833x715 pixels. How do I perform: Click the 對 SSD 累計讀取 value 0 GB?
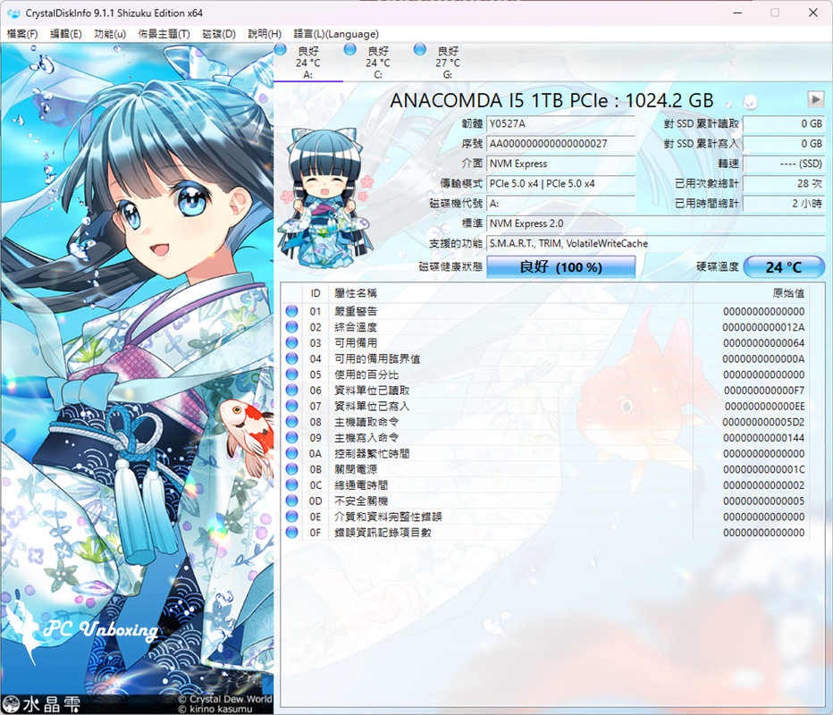pos(784,123)
